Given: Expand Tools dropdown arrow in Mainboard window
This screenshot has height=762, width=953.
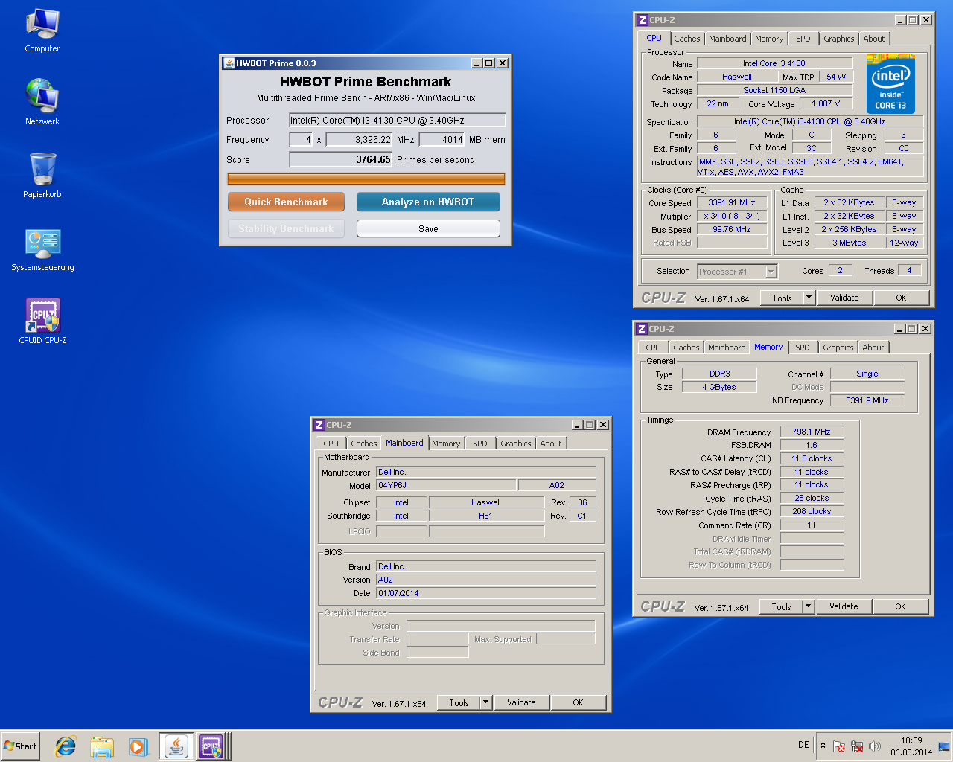Looking at the screenshot, I should (485, 702).
